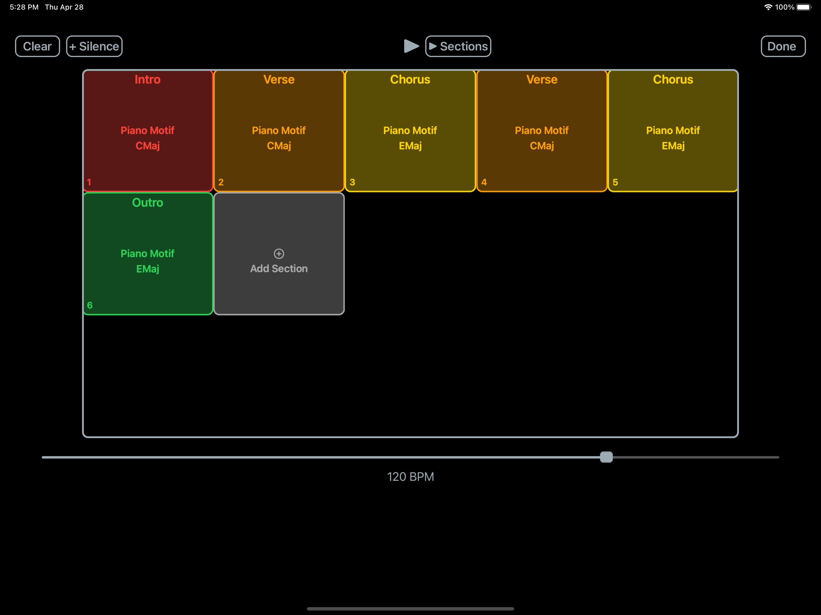Add silence with the + Silence button
This screenshot has width=821, height=615.
[x=94, y=46]
